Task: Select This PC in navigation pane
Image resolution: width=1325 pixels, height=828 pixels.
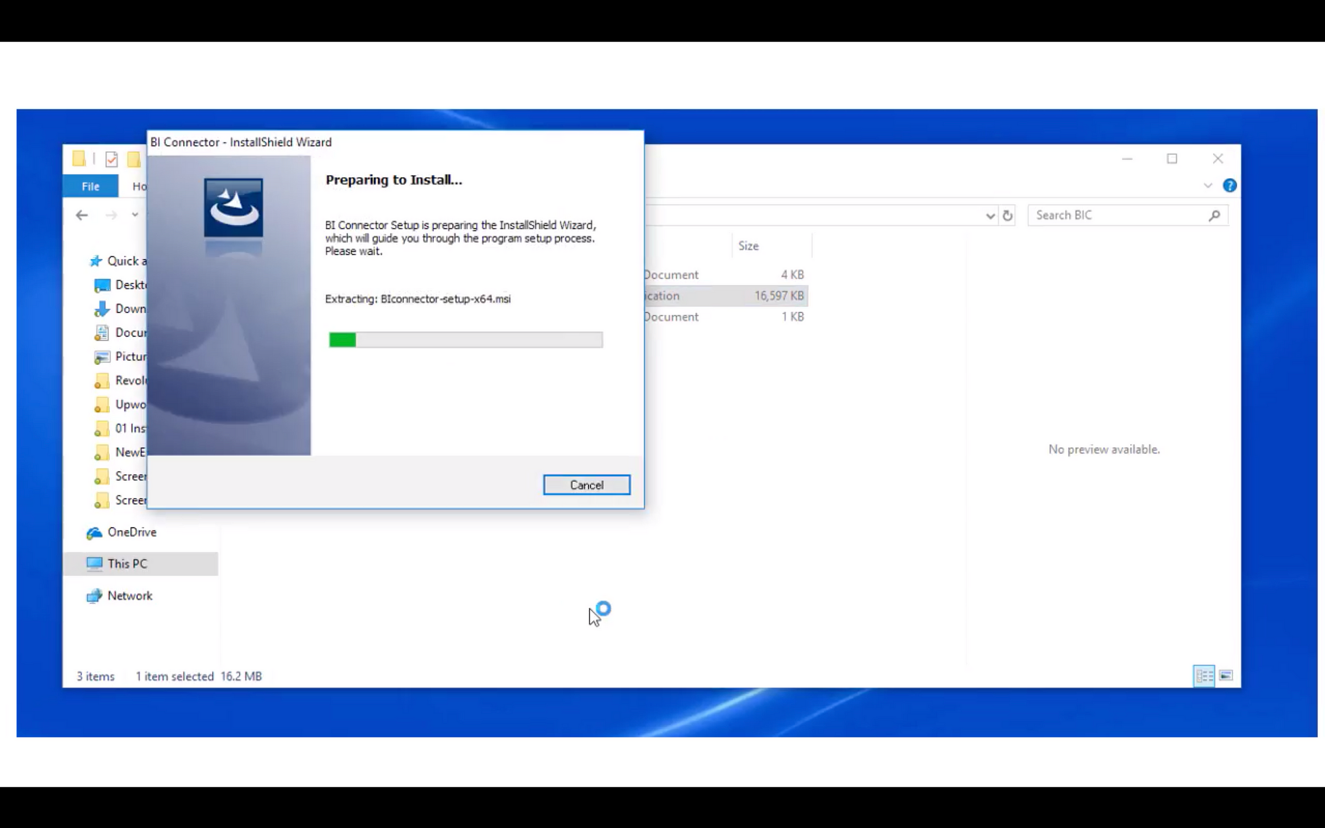Action: (x=127, y=564)
